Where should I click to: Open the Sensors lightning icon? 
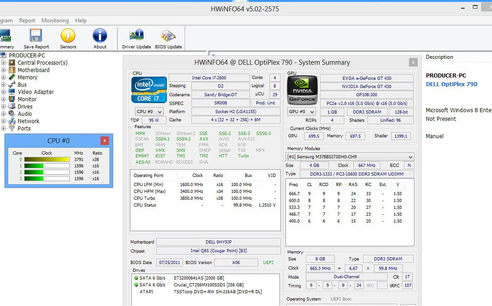[68, 36]
